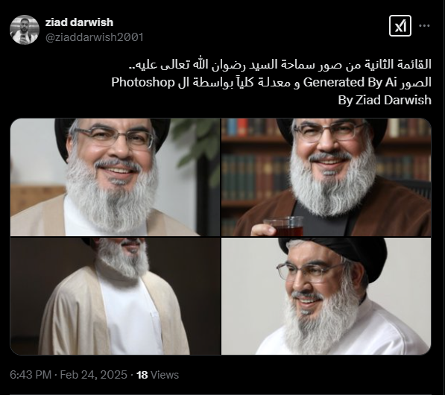Open the three-dot more options menu
The height and width of the screenshot is (395, 445).
pos(424,25)
